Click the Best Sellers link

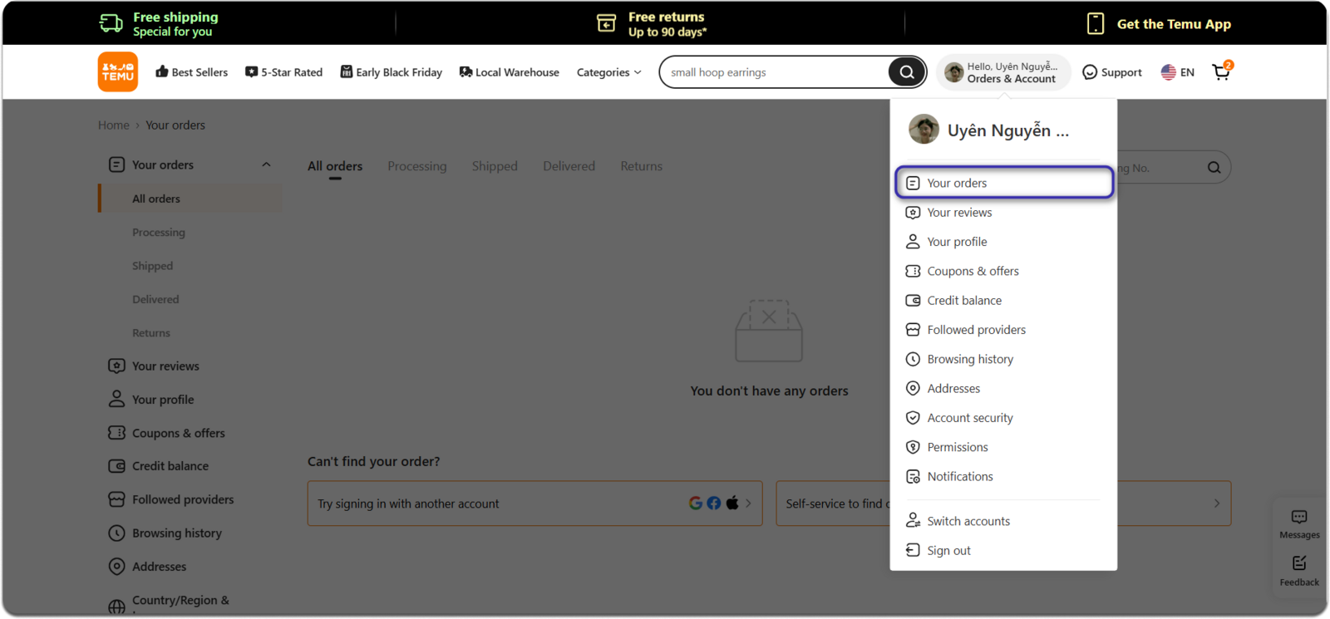[192, 72]
